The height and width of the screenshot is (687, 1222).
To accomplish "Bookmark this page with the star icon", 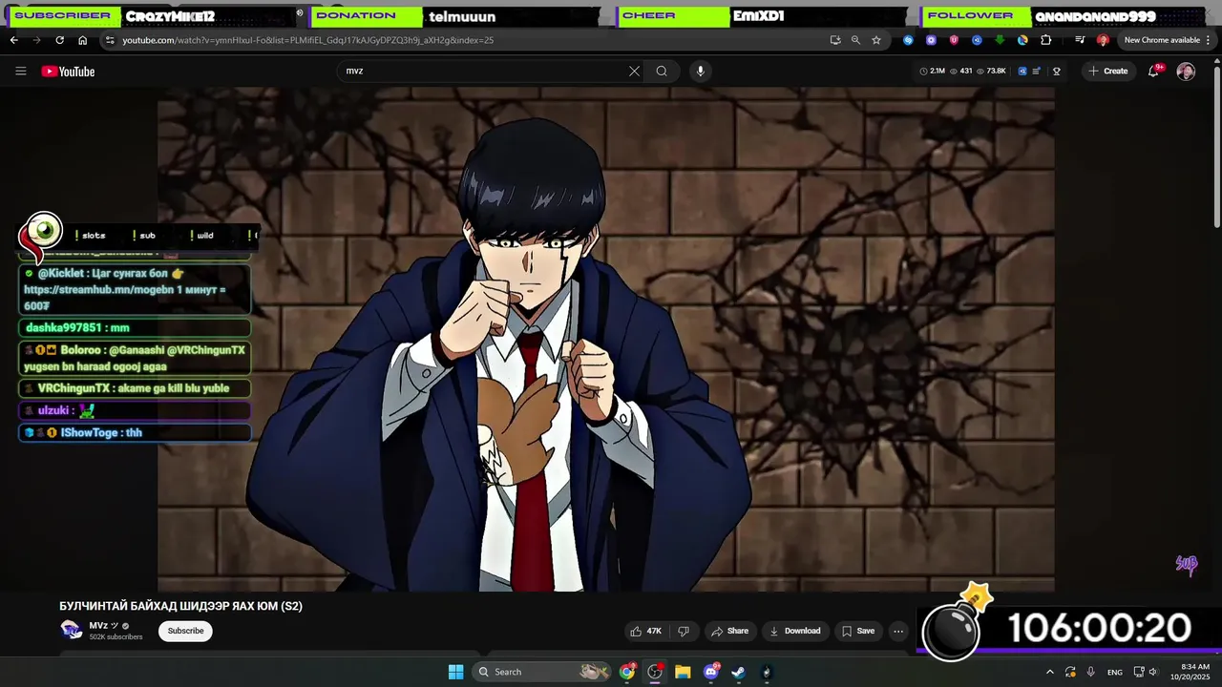I will click(x=876, y=40).
